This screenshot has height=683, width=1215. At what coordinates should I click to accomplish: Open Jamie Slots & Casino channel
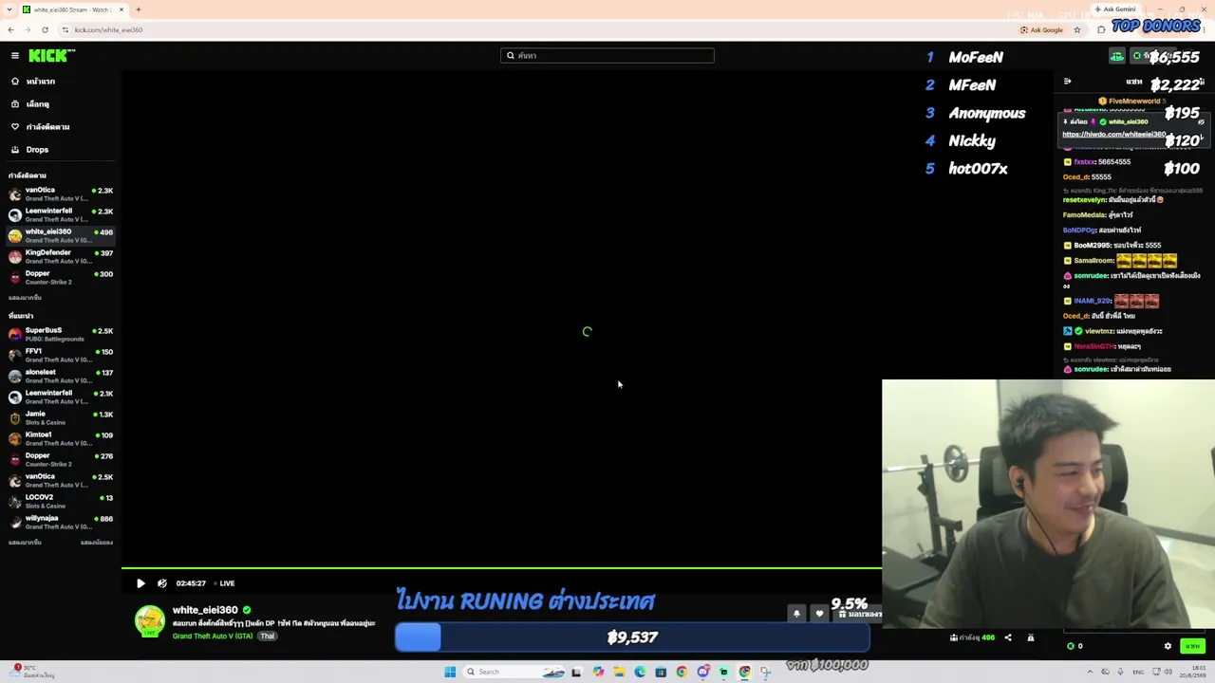click(x=61, y=418)
